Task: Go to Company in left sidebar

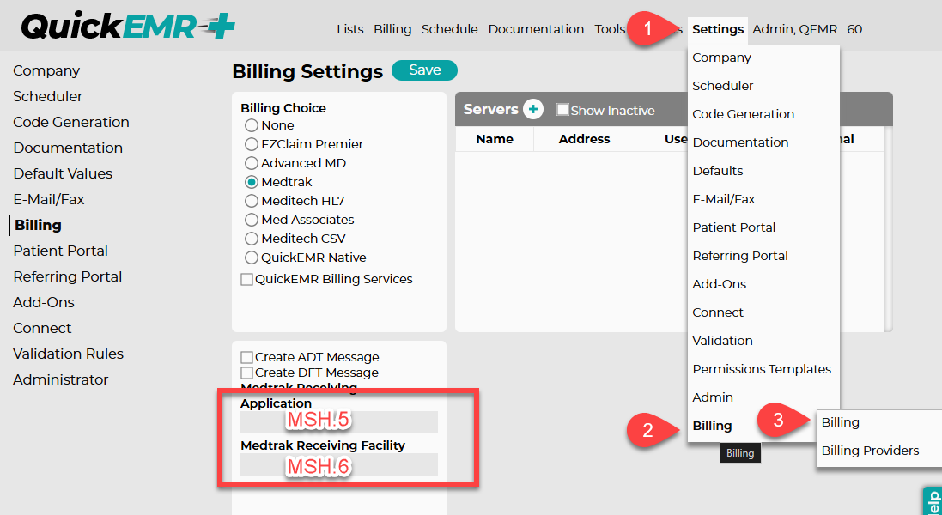Action: pos(46,71)
